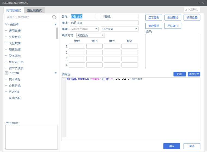Expand the 五彩K线 tree node
This screenshot has height=152, width=207.
point(6,92)
